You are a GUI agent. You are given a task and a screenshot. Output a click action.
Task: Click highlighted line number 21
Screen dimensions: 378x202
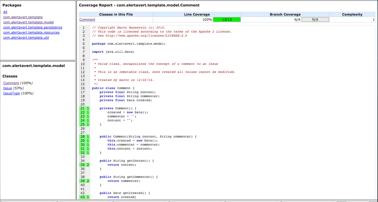(82, 108)
